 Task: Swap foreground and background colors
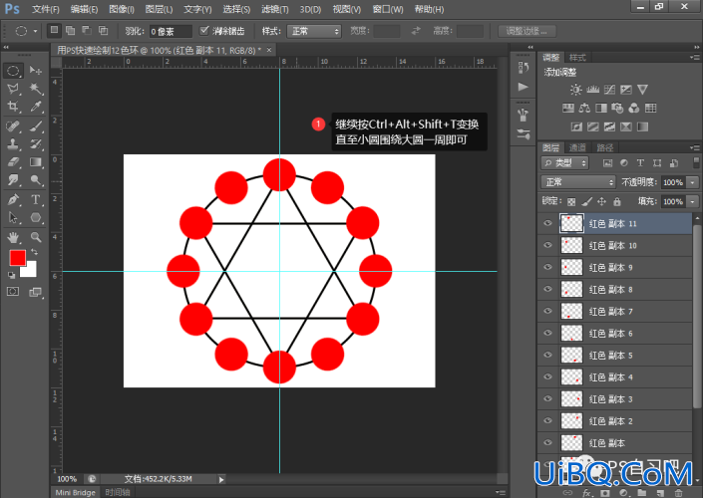[35, 252]
